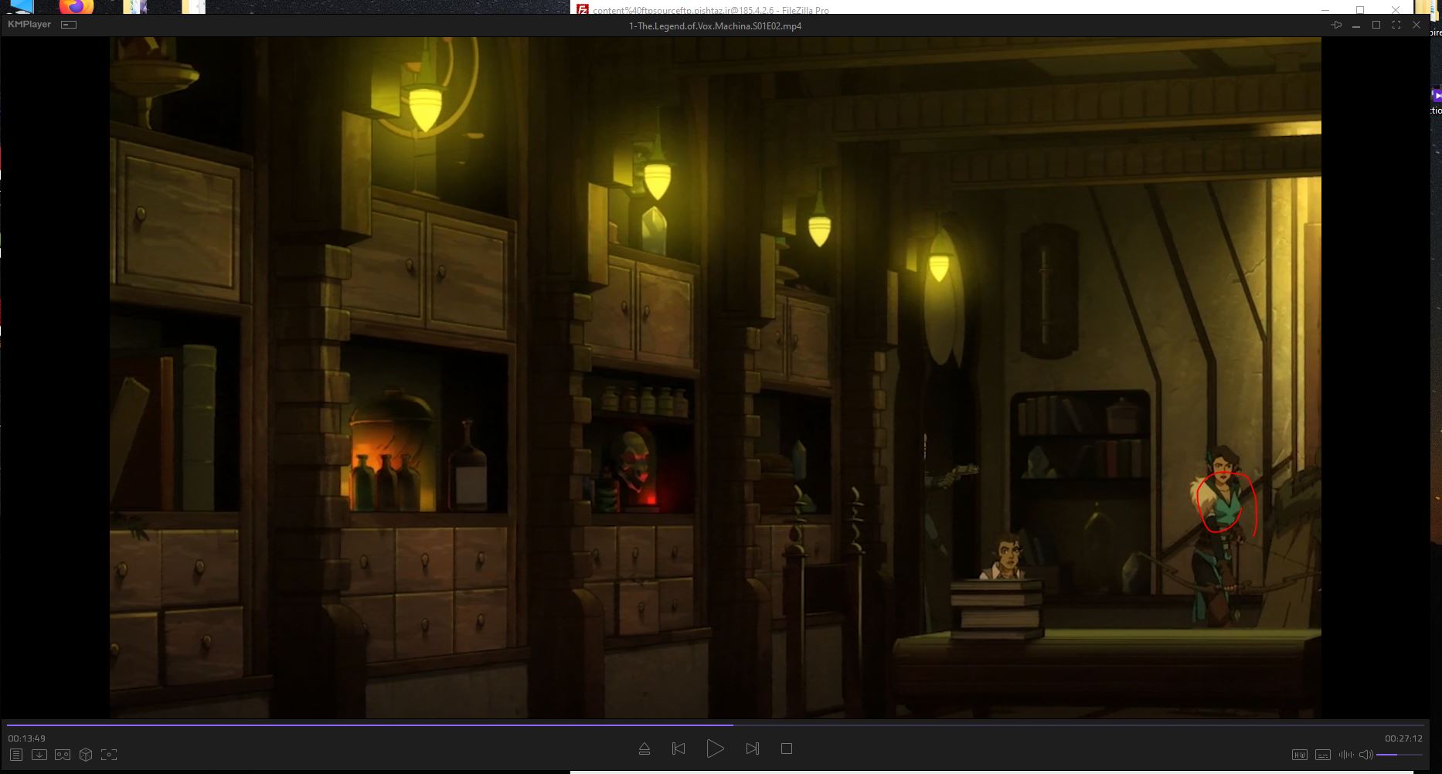Adjust the volume slider
This screenshot has width=1442, height=774.
[x=1399, y=755]
